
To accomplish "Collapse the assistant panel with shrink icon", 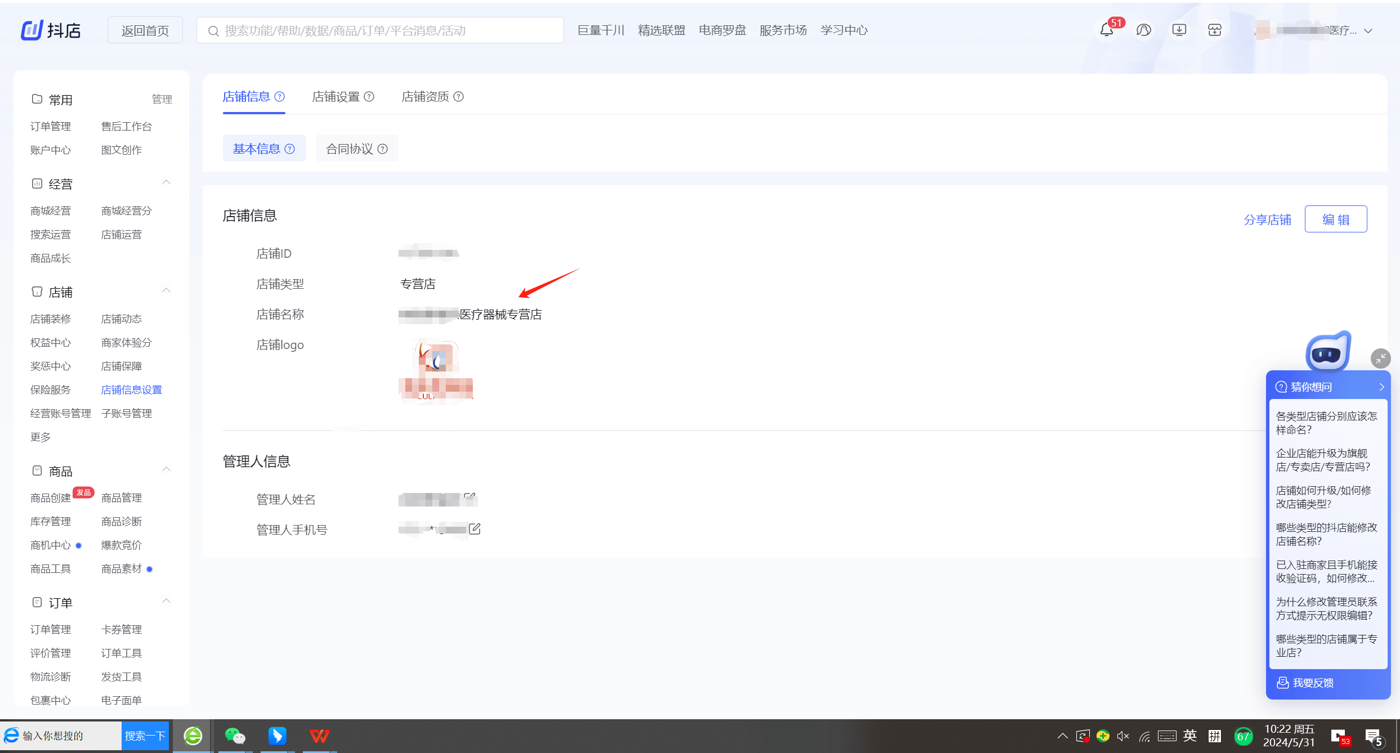I will (1380, 358).
